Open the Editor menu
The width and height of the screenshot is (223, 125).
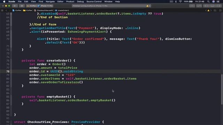60,1
